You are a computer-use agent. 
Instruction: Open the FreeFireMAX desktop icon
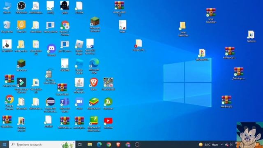tap(108, 84)
